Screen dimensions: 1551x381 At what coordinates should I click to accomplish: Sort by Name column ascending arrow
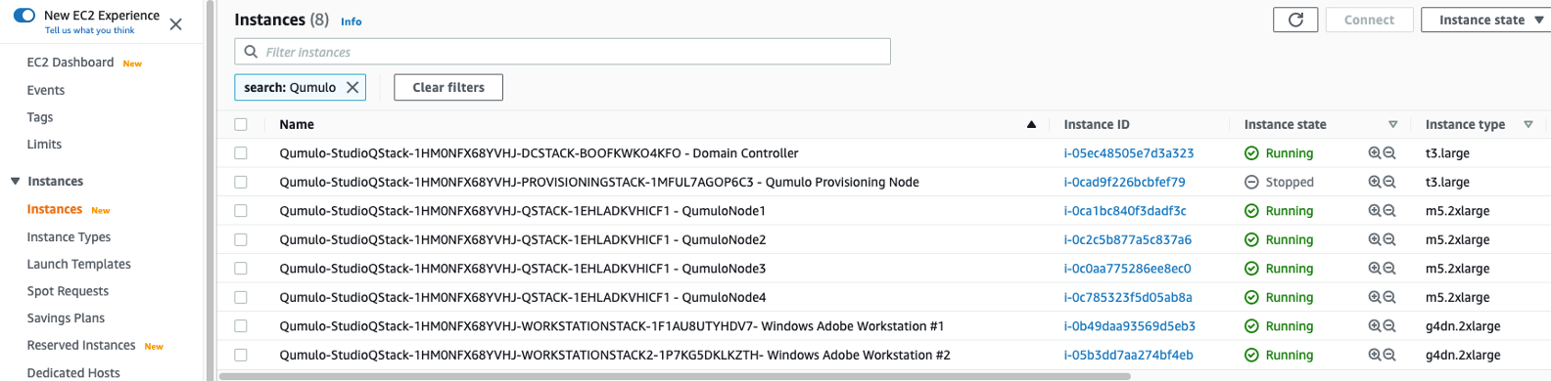1031,124
